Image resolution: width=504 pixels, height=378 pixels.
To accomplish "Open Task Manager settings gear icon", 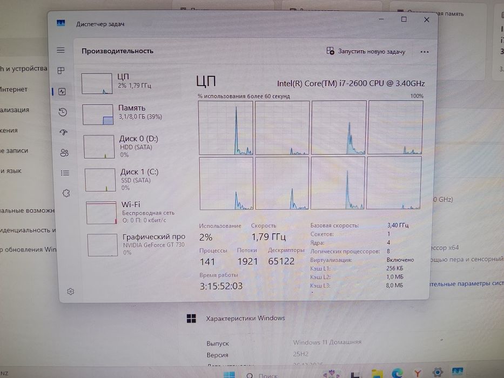I will pos(70,292).
